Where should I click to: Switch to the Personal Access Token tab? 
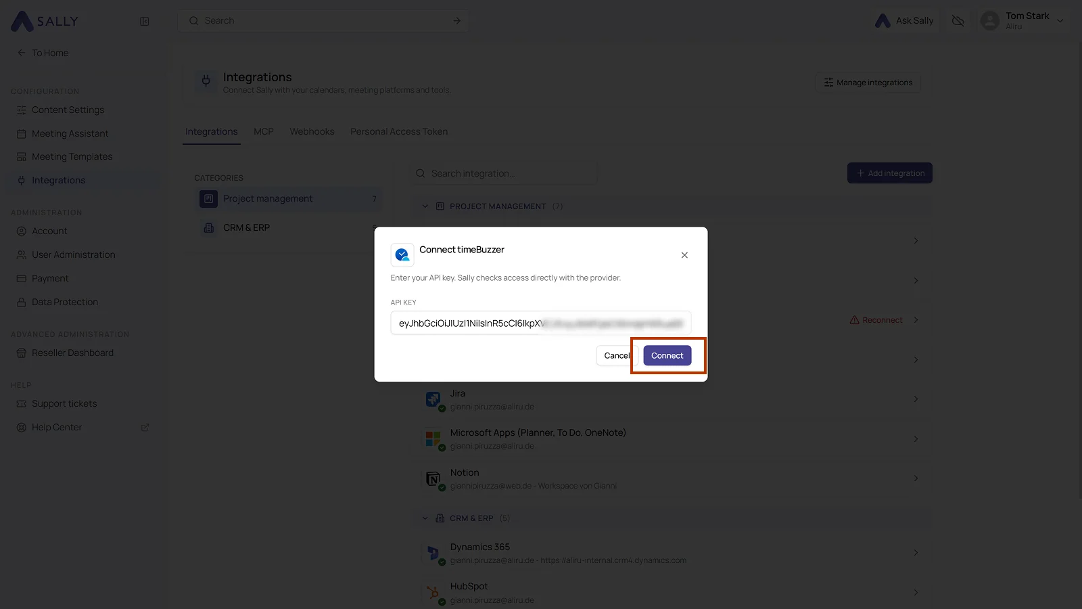(x=399, y=131)
